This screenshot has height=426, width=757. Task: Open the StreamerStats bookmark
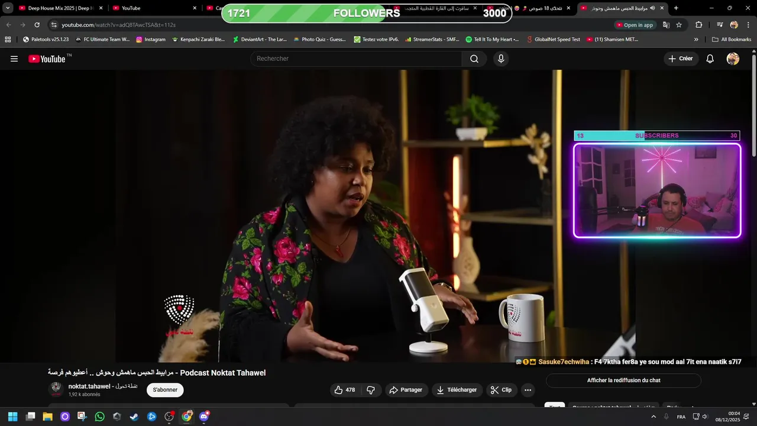pos(432,40)
